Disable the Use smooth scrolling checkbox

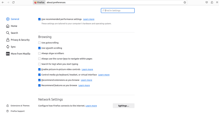[39, 48]
